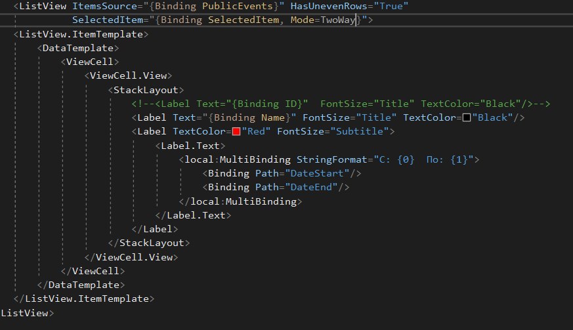Click the opening Label.Text tag
Image resolution: width=573 pixels, height=330 pixels.
(190, 146)
